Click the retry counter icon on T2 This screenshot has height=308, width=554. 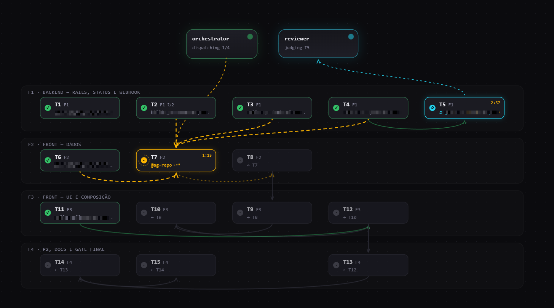click(171, 105)
